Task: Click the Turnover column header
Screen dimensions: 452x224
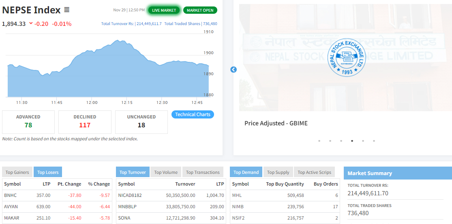Action: (185, 184)
